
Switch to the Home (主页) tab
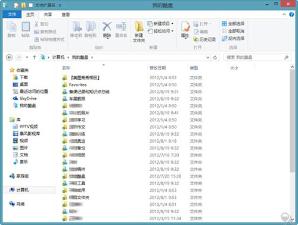[30, 14]
